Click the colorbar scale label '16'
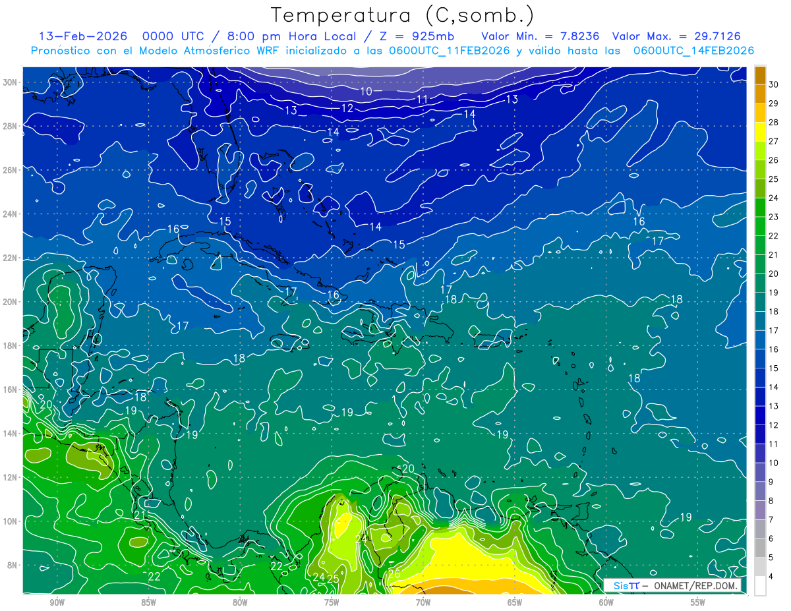Image resolution: width=791 pixels, height=611 pixels. (774, 349)
